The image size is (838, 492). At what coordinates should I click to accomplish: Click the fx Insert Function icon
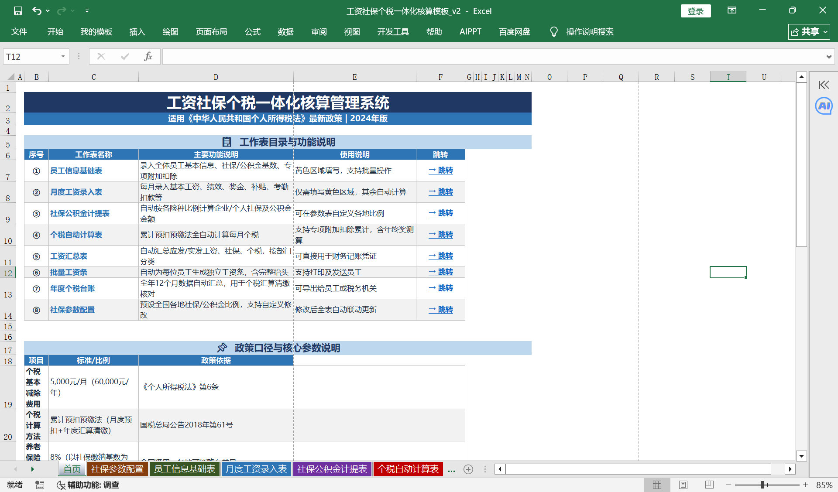148,56
